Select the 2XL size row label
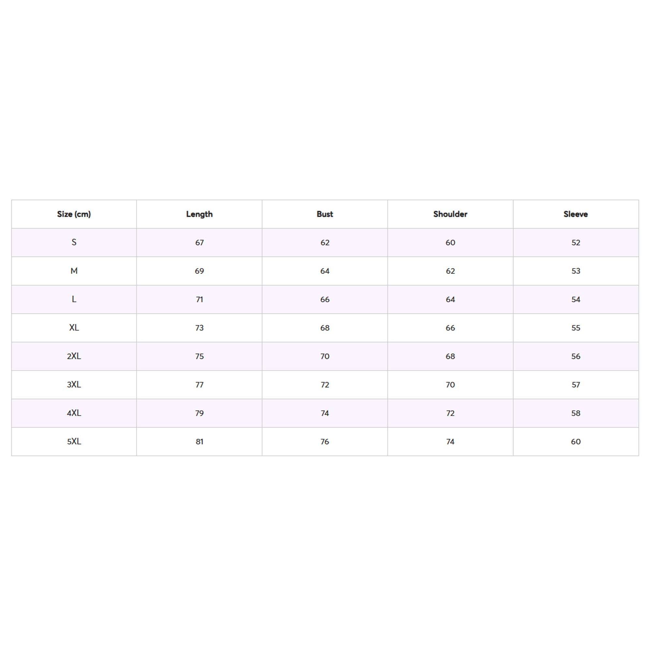This screenshot has height=652, width=652. tap(74, 356)
